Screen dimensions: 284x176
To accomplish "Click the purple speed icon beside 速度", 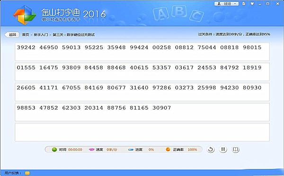I will (x=92, y=150).
